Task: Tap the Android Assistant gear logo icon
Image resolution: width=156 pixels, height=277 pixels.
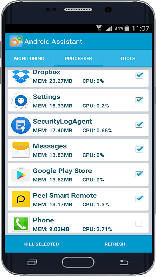Action: [16, 41]
